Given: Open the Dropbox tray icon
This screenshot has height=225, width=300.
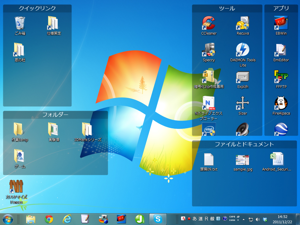Looking at the screenshot, I should coord(265,219).
